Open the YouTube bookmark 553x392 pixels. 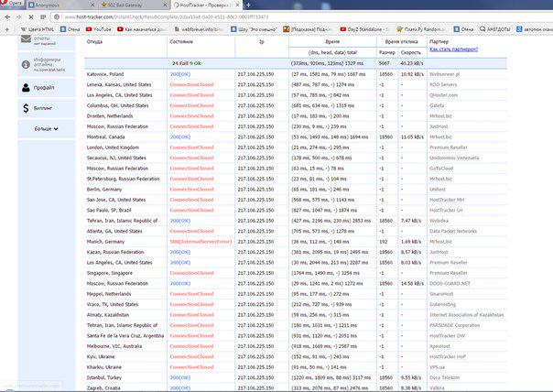click(98, 29)
